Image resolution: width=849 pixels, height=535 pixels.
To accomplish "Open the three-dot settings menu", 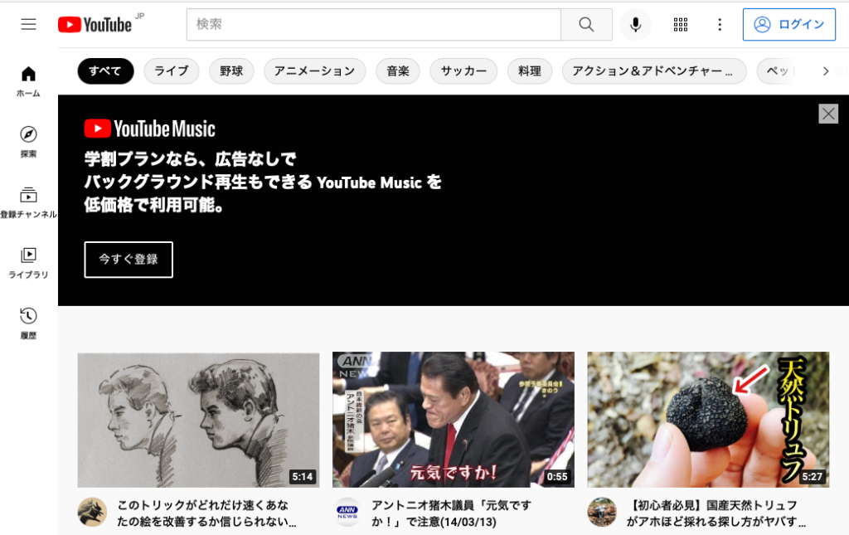I will [719, 25].
